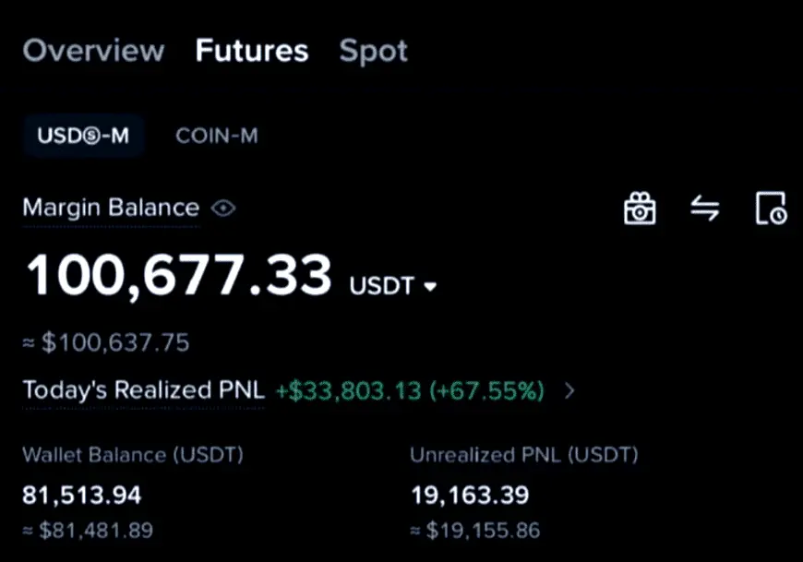The image size is (803, 562).
Task: Click the transfer arrows icon
Action: click(x=704, y=209)
